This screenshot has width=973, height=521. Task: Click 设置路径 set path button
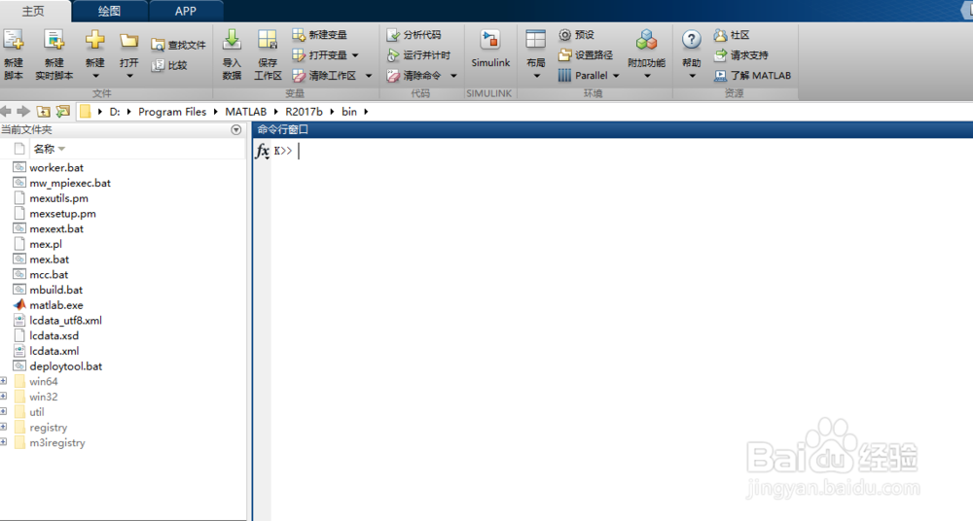[x=586, y=55]
